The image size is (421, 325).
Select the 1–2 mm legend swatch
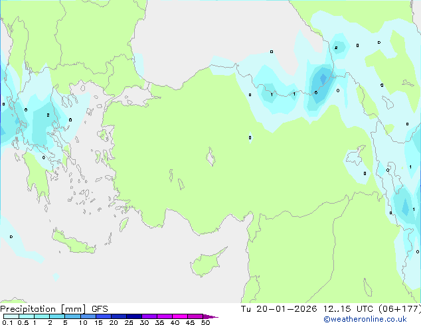pos(42,316)
